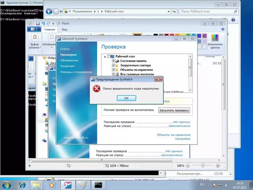Click the Paint zoom slider handle
The width and height of the screenshot is (253, 190).
[x=203, y=165]
